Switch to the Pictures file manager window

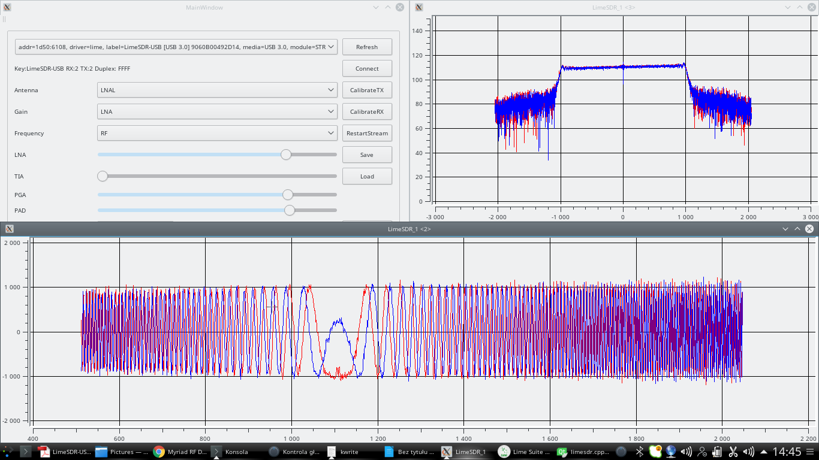pos(122,452)
